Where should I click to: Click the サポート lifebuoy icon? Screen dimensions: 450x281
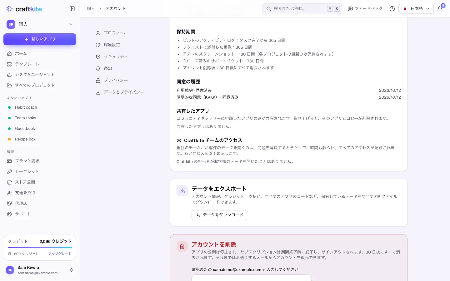click(9, 214)
